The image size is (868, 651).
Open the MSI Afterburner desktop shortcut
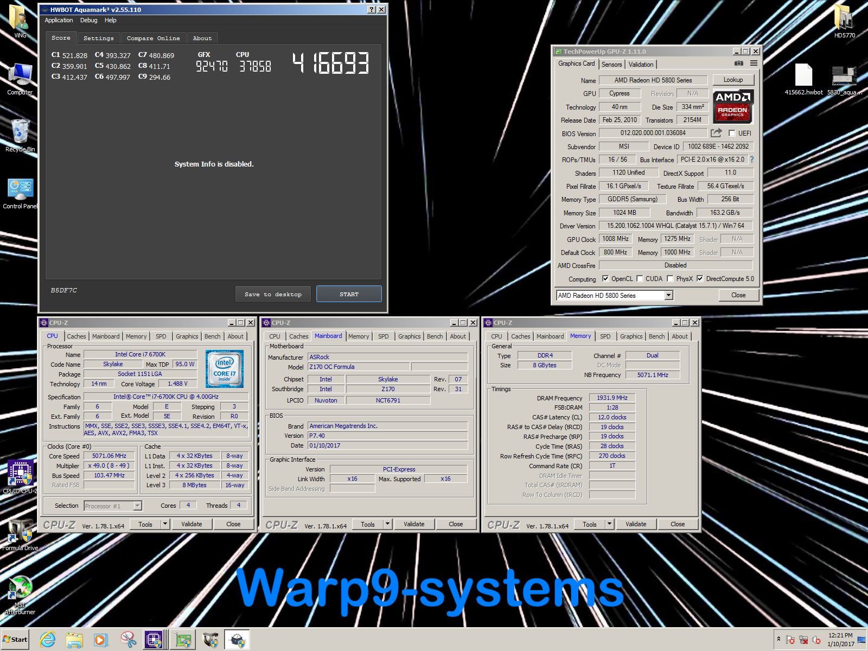[x=20, y=595]
